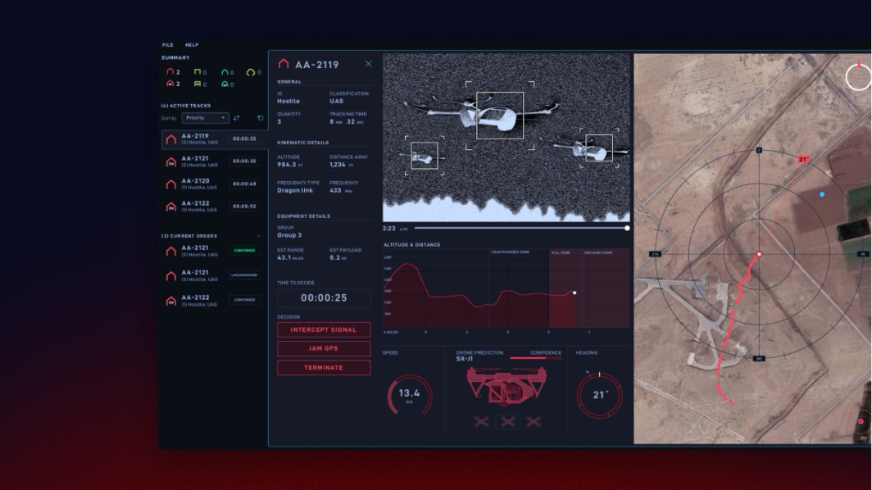The image size is (872, 490).
Task: Click the INTERCEPT SIGNAL button
Action: pos(324,330)
